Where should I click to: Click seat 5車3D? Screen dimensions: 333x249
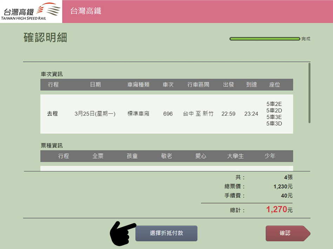point(274,123)
